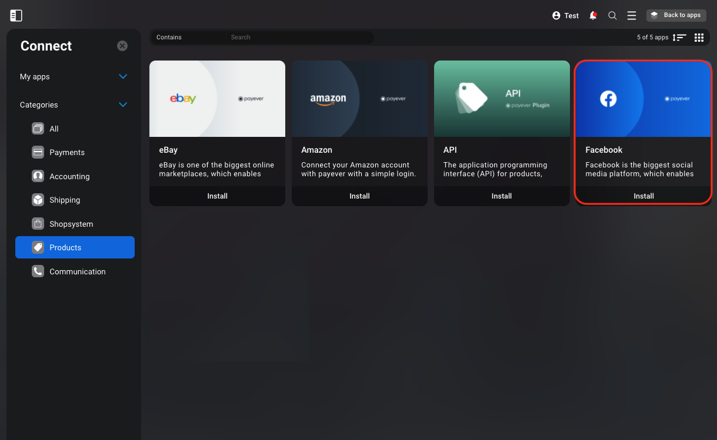Image resolution: width=717 pixels, height=440 pixels.
Task: Select the Products category
Action: (75, 247)
